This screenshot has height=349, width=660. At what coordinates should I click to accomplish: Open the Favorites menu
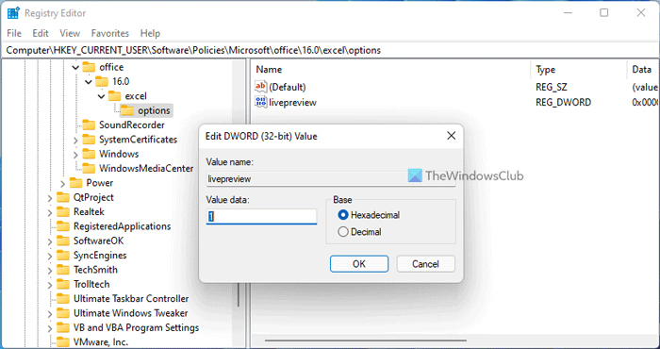[110, 33]
